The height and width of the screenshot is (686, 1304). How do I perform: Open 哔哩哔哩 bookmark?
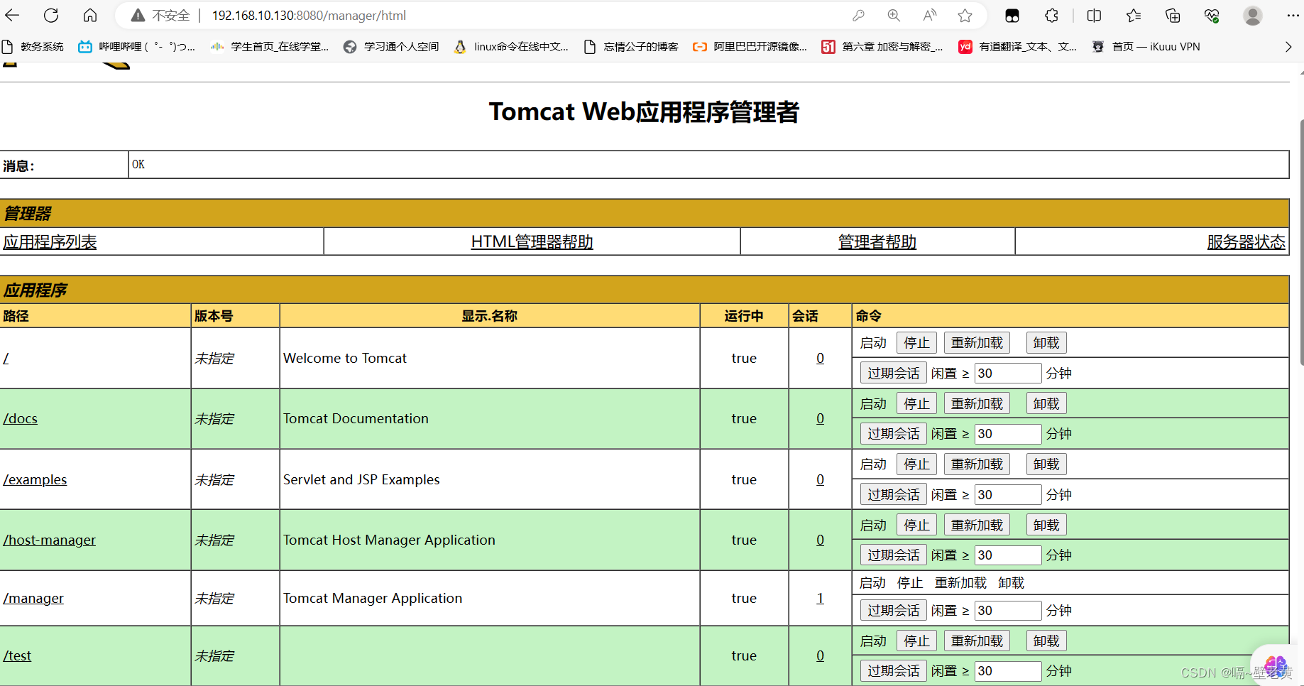pos(137,47)
